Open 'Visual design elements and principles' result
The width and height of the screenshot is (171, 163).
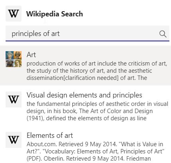(84, 95)
